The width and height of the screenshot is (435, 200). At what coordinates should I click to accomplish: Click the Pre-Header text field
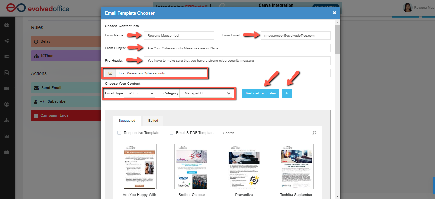click(x=237, y=61)
